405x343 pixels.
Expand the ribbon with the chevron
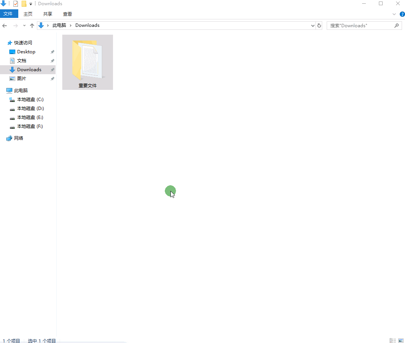(x=394, y=14)
